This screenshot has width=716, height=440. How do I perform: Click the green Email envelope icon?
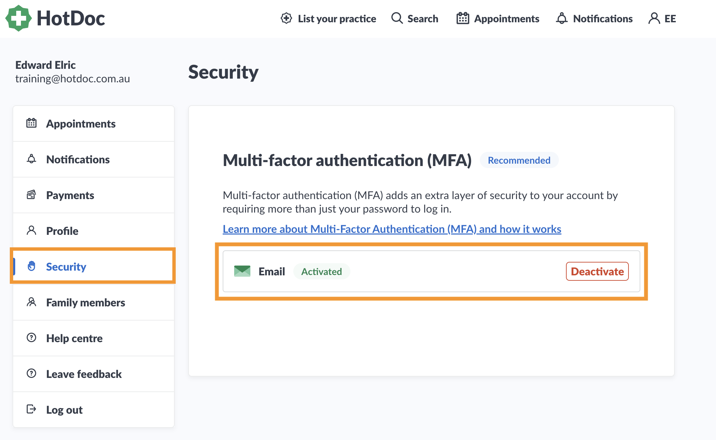pos(242,271)
